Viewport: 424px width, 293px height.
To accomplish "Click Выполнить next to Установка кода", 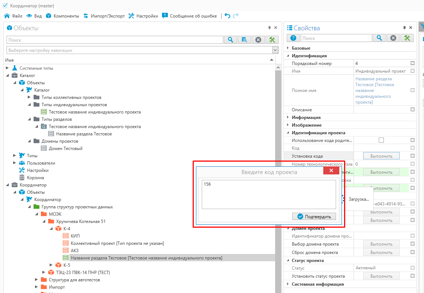I will click(381, 156).
